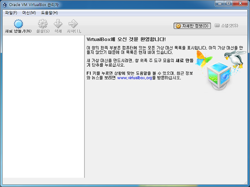
Task: Click the 설정(S) gear settings icon
Action: (x=43, y=24)
